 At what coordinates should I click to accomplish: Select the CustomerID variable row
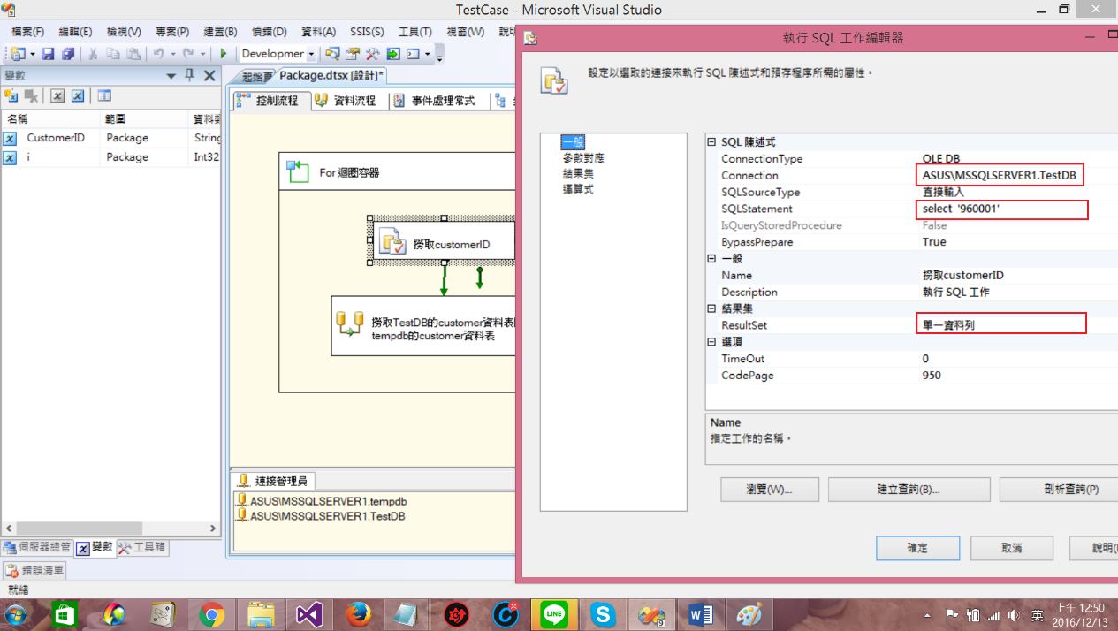110,138
